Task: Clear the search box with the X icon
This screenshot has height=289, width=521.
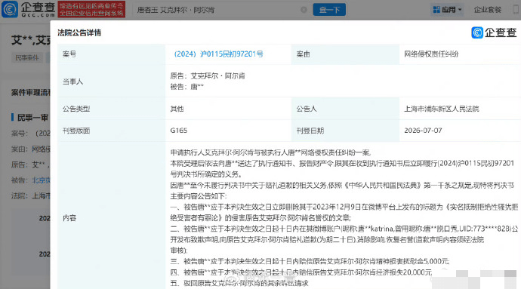Action: pos(304,10)
